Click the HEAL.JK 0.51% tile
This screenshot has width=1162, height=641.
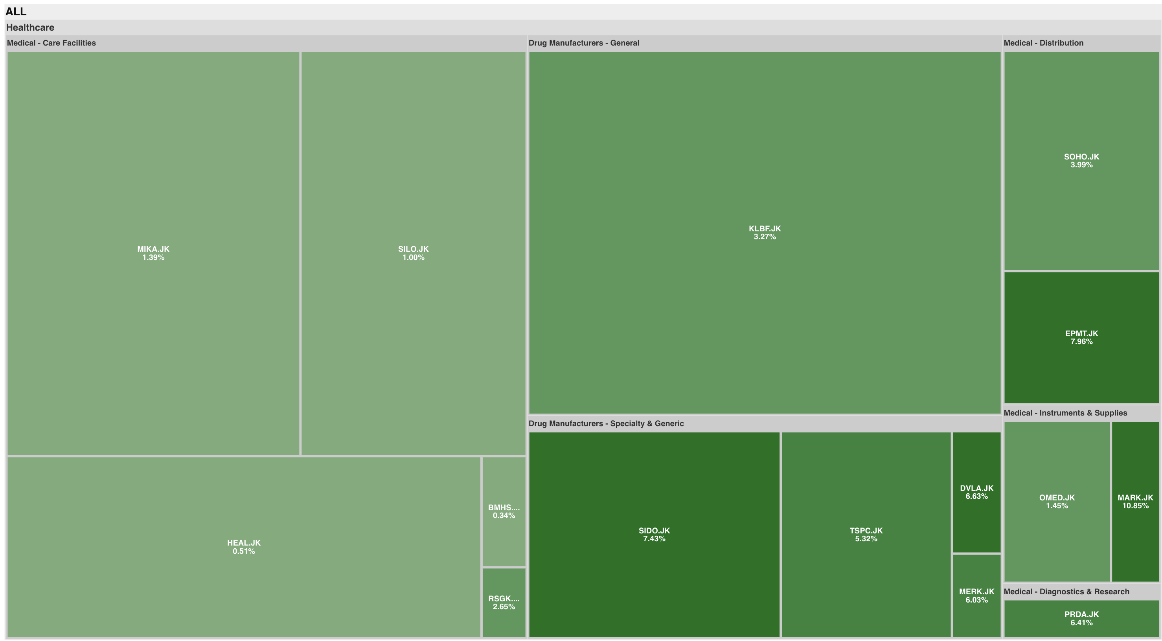pos(244,547)
